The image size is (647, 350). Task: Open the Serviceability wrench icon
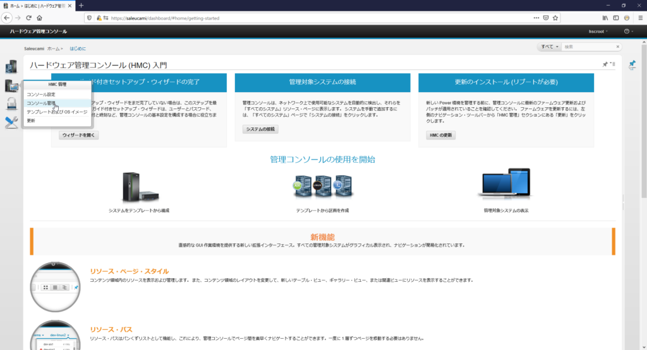[x=11, y=122]
